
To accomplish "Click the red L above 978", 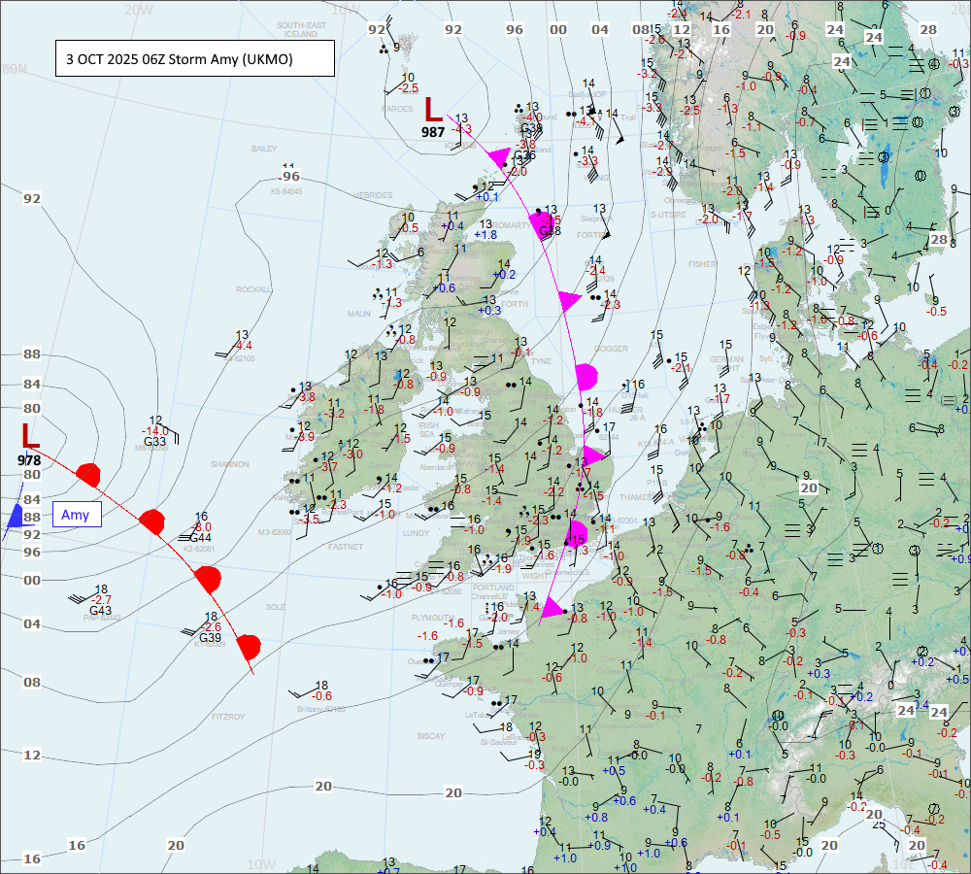I will 31,436.
